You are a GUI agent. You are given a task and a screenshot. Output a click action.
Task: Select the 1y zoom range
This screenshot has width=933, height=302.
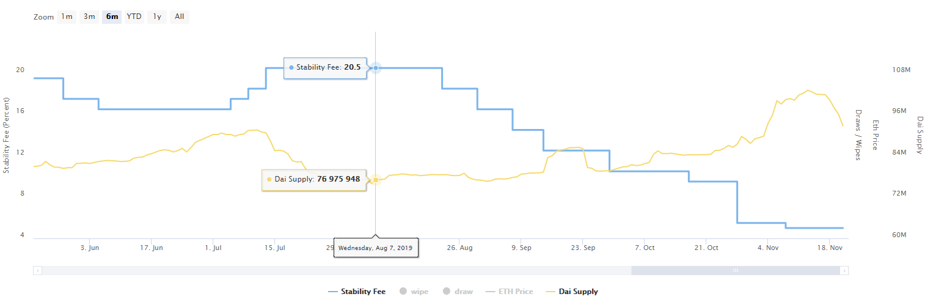157,17
